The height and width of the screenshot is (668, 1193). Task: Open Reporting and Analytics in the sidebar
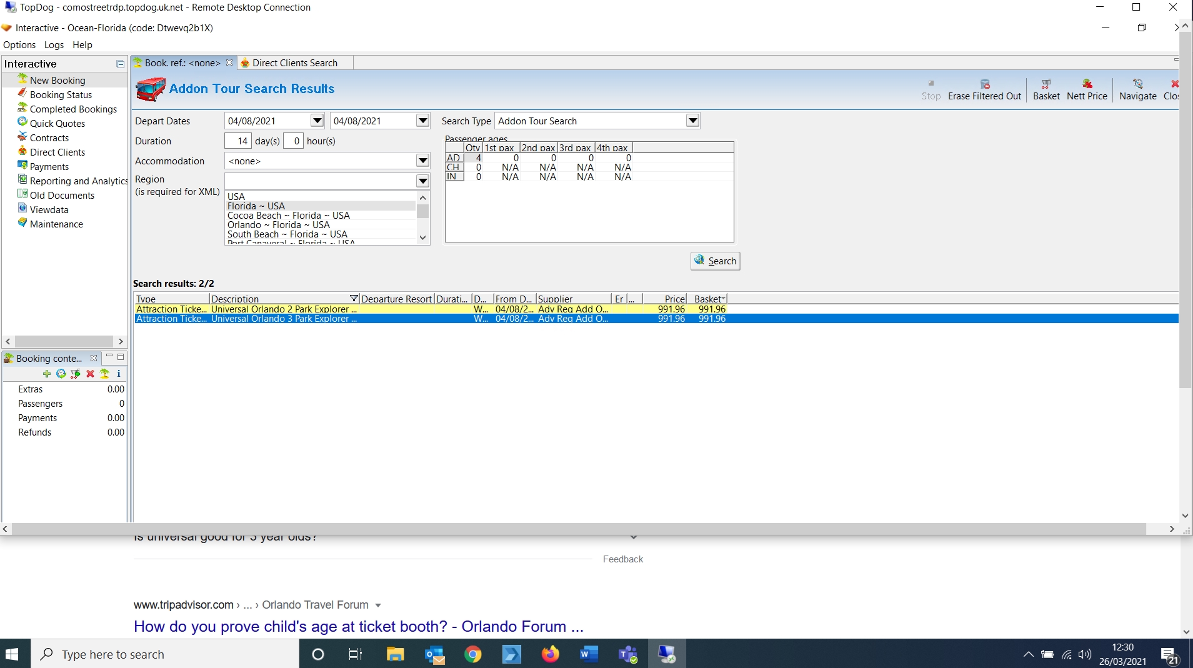click(79, 181)
